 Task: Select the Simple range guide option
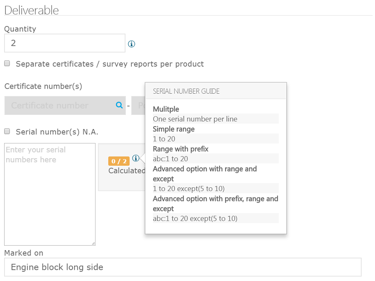tap(173, 129)
